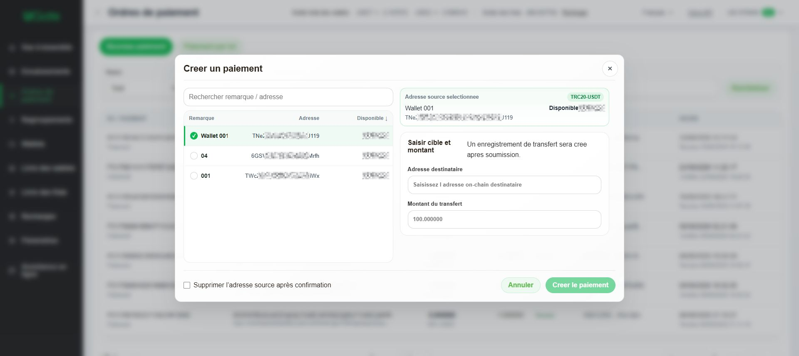
Task: Close the Creer un paiement dialog
Action: (x=610, y=69)
